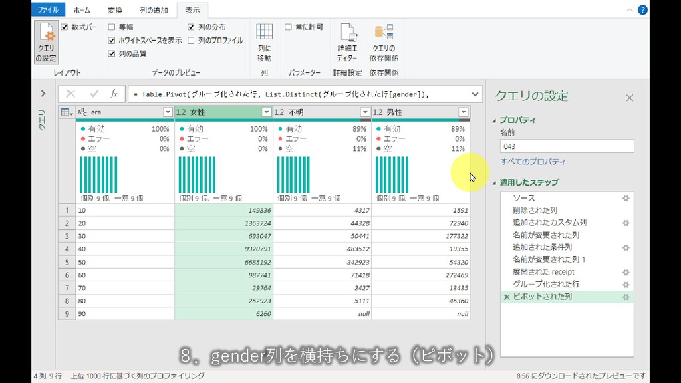This screenshot has height=383, width=681.
Task: Open the 女性 column filter dropdown
Action: tap(266, 112)
